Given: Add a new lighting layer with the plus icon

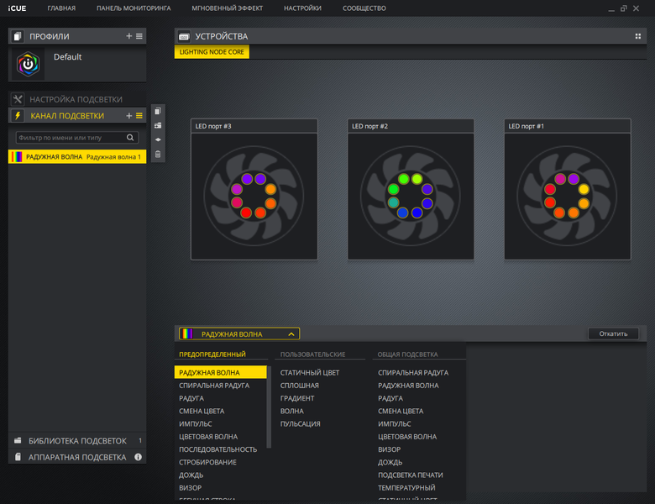Looking at the screenshot, I should 128,116.
